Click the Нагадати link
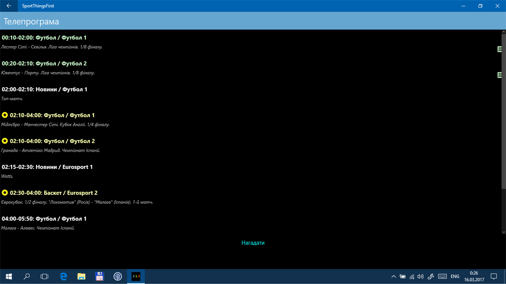The image size is (506, 284). (253, 243)
